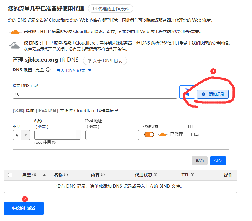Click the gray cloud icon beside 仅 DNS description
This screenshot has width=252, height=221.
coord(14,45)
